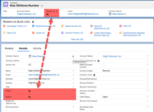Click info icon beside Doing Business As
Image resolution: width=154 pixels, height=112 pixels.
[98, 61]
